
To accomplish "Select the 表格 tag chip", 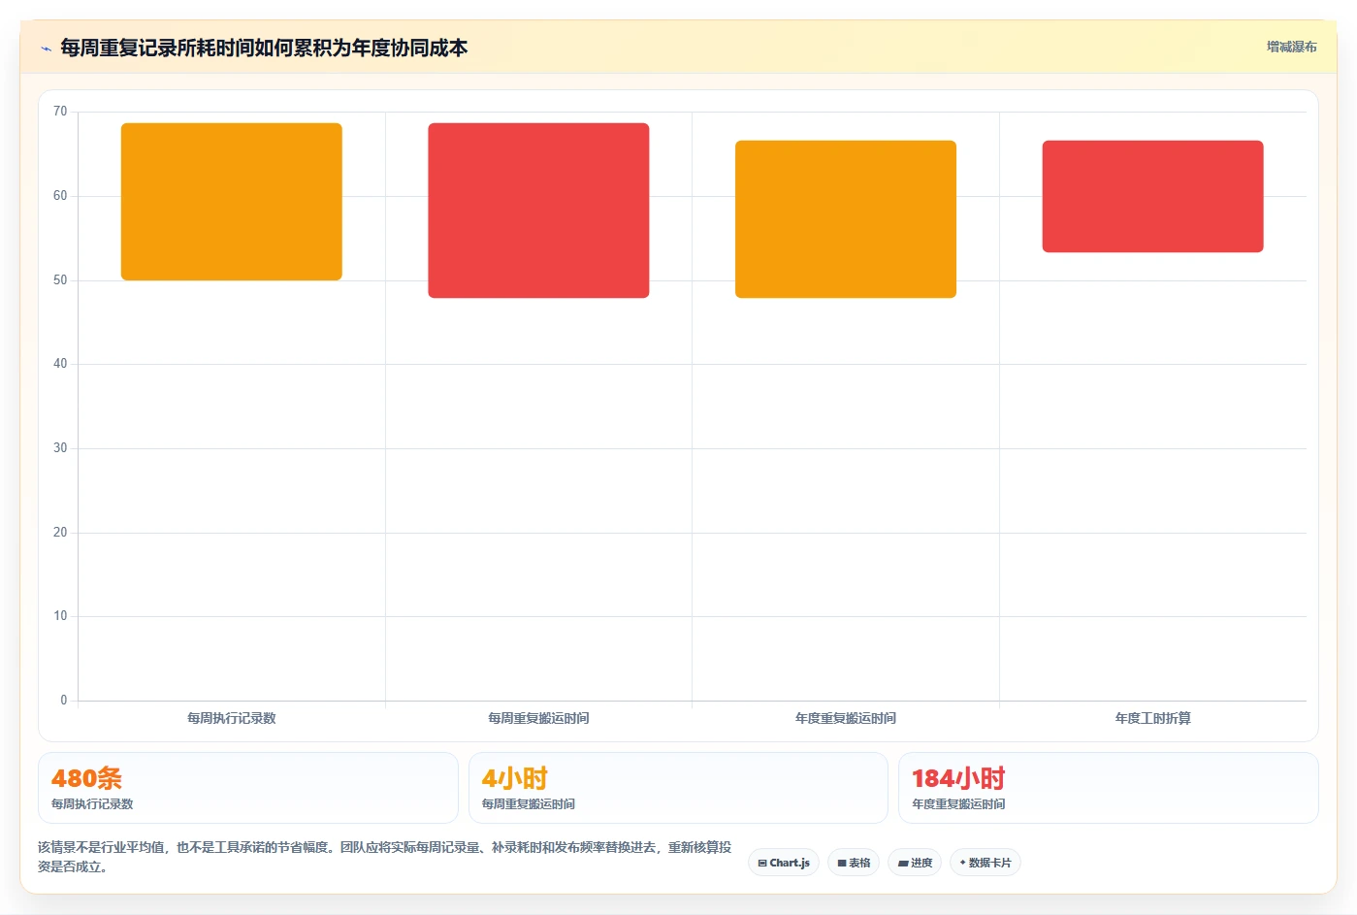I will coord(854,863).
